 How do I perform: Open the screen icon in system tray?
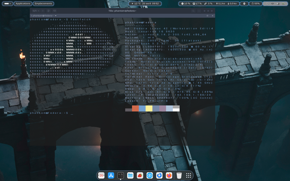(x=267, y=3)
